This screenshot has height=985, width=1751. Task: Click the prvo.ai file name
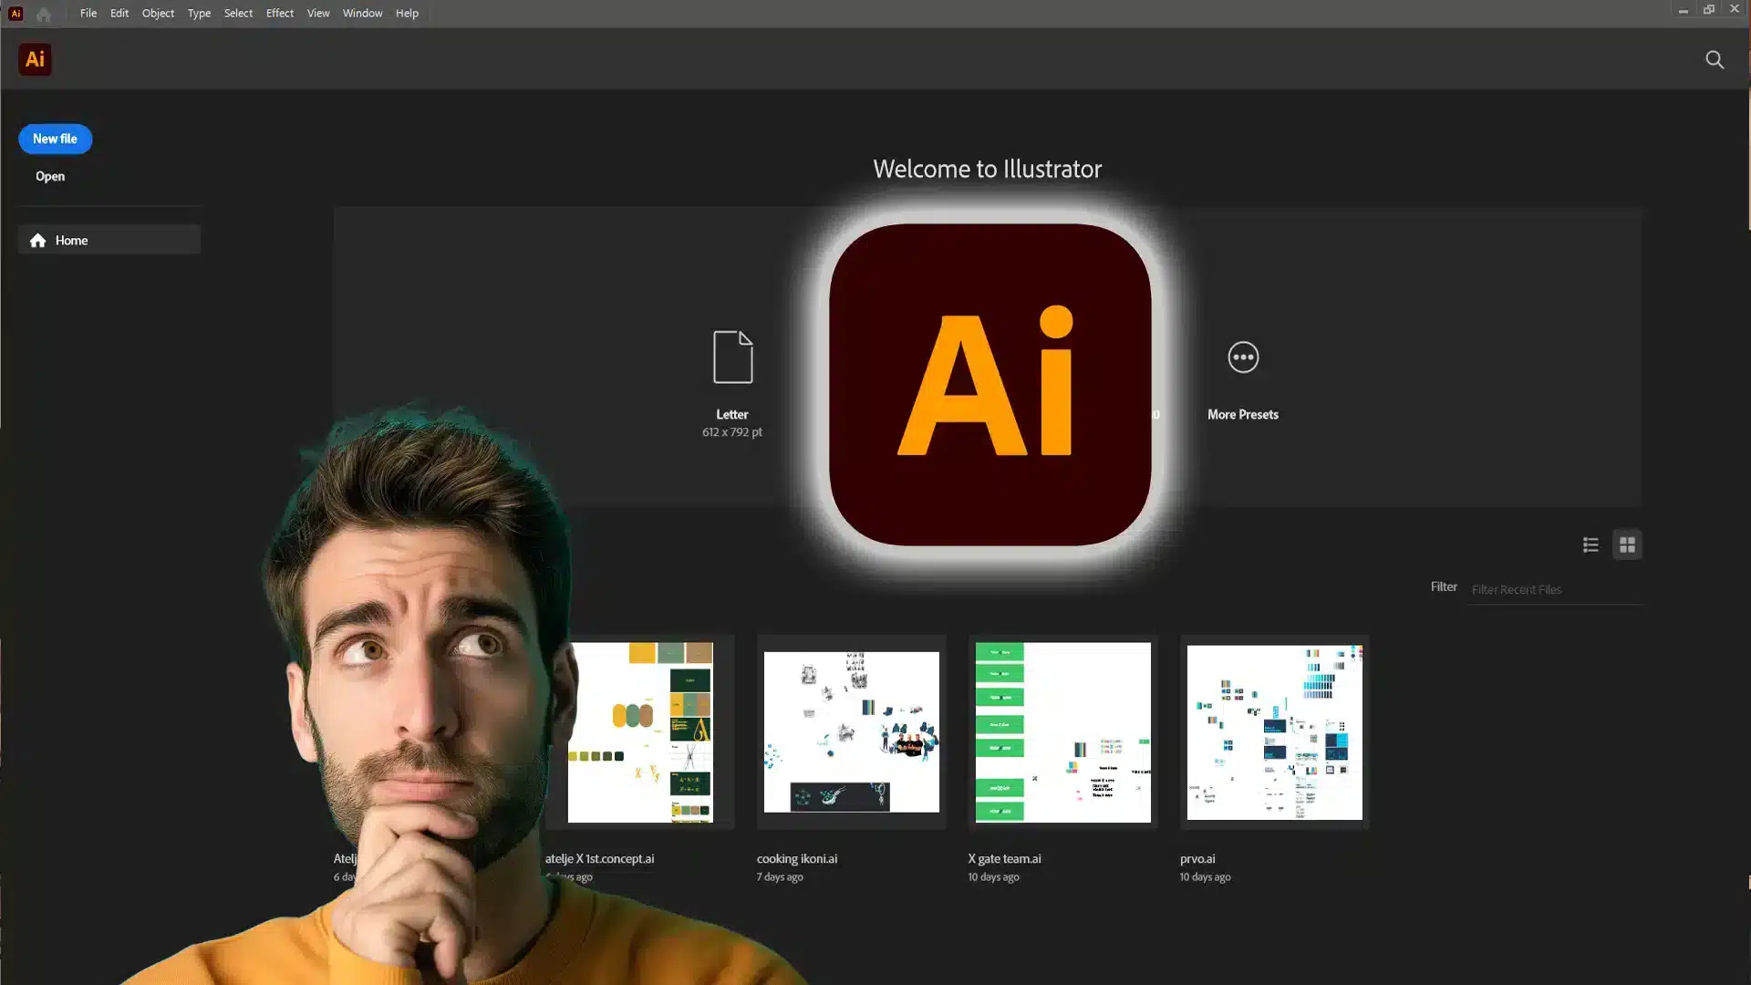click(x=1197, y=858)
